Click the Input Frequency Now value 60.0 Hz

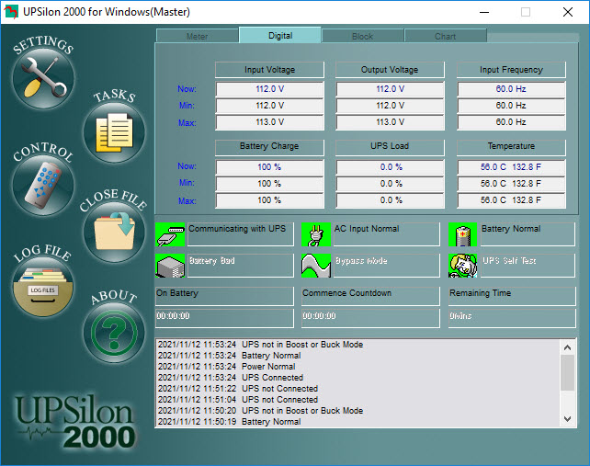(x=511, y=89)
